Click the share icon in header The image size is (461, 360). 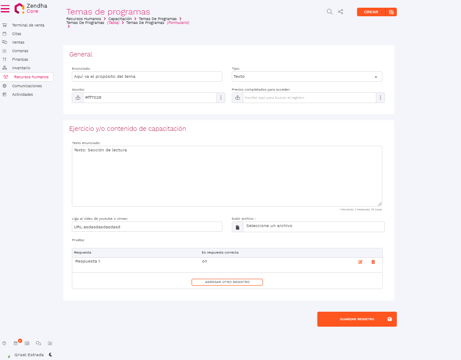(x=341, y=12)
